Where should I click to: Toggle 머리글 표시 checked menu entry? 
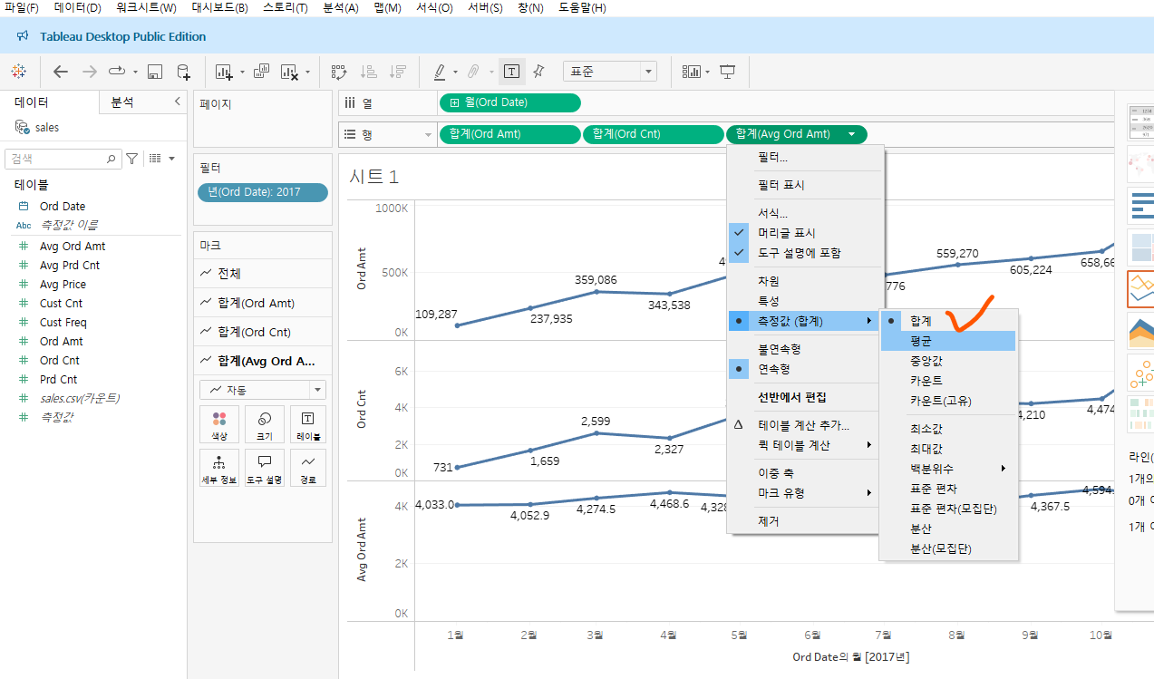(x=805, y=233)
